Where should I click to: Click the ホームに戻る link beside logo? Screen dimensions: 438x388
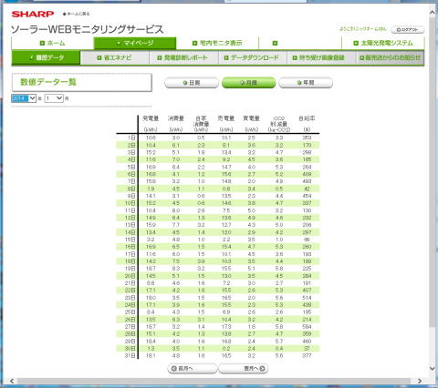pos(76,14)
